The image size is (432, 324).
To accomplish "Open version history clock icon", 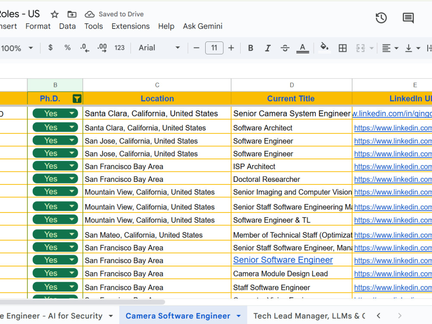I will coord(381,18).
